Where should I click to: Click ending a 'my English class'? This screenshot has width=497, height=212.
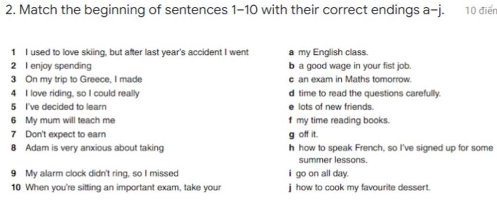[329, 52]
